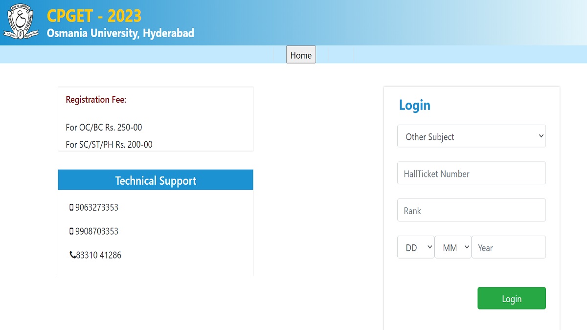Screen dimensions: 587x330
Task: Click support number 83310 41286
Action: tap(98, 255)
